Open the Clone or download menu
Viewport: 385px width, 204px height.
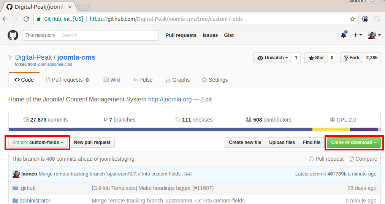[x=353, y=142]
